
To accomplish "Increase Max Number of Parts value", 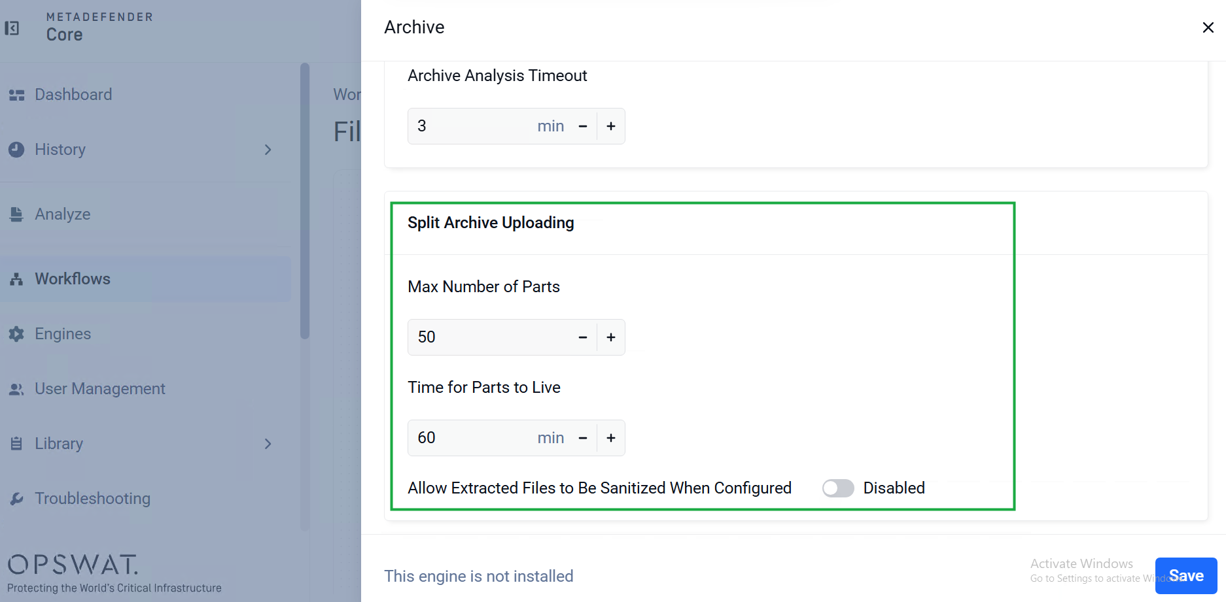I will (611, 337).
